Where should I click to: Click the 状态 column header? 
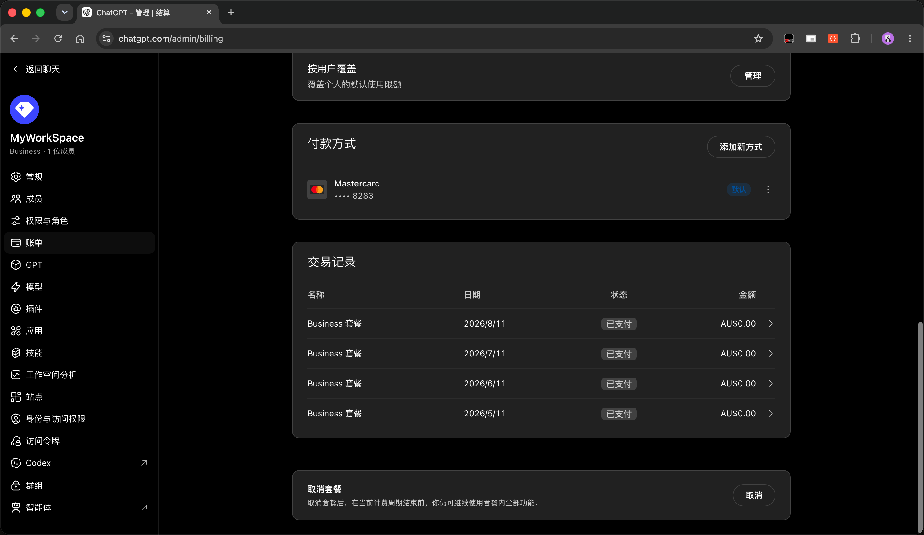click(619, 295)
